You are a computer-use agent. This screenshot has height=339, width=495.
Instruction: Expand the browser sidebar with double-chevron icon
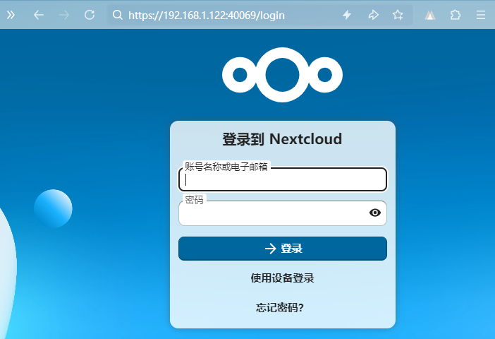(11, 15)
